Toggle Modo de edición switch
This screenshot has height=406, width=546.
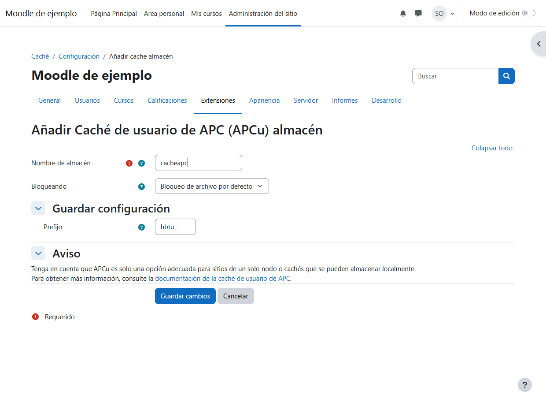point(528,13)
